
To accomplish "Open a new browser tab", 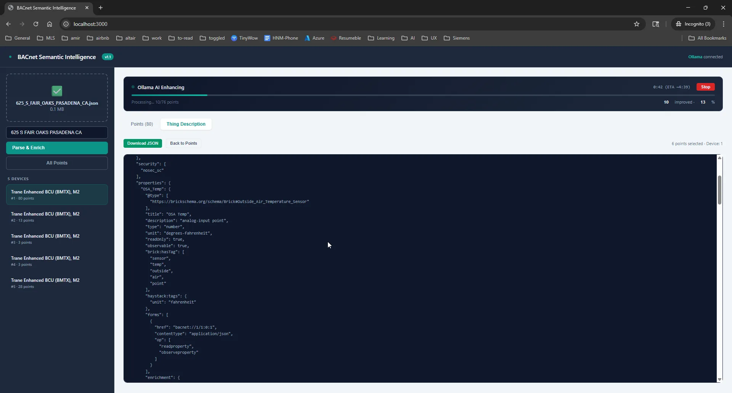I will coord(101,8).
